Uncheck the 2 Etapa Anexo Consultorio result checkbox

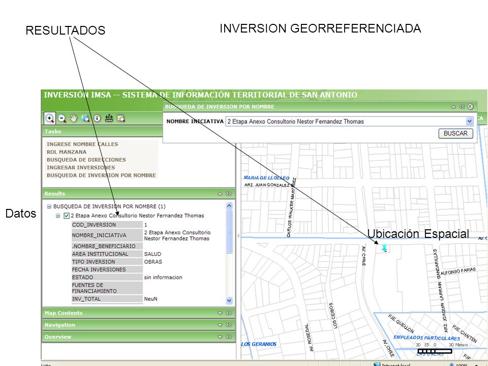[67, 216]
